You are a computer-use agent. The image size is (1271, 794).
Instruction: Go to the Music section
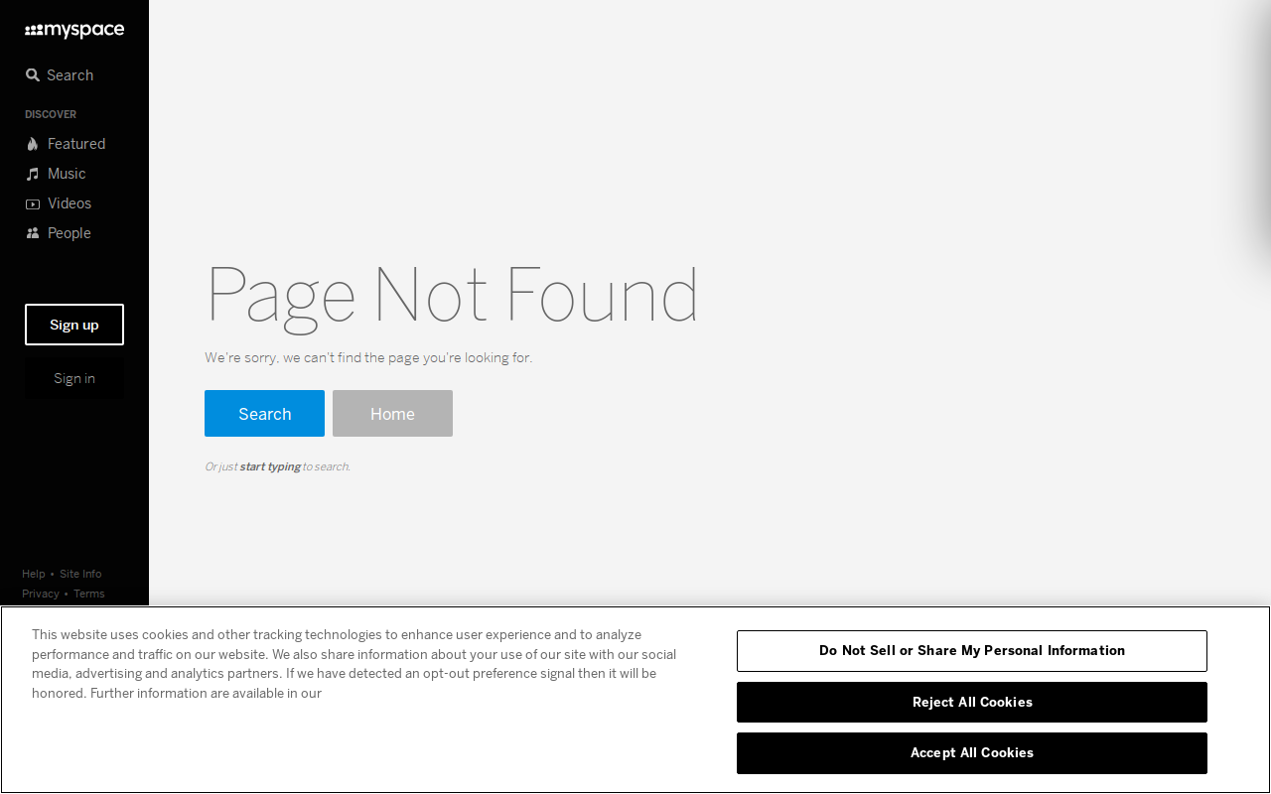click(67, 174)
